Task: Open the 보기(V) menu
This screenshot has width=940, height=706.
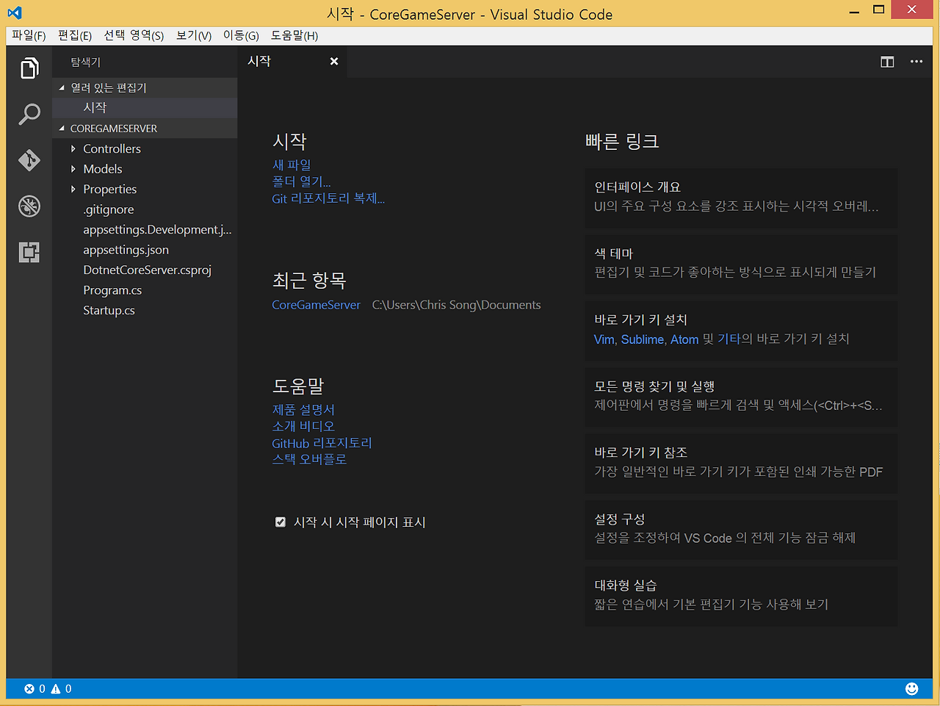Action: coord(194,35)
